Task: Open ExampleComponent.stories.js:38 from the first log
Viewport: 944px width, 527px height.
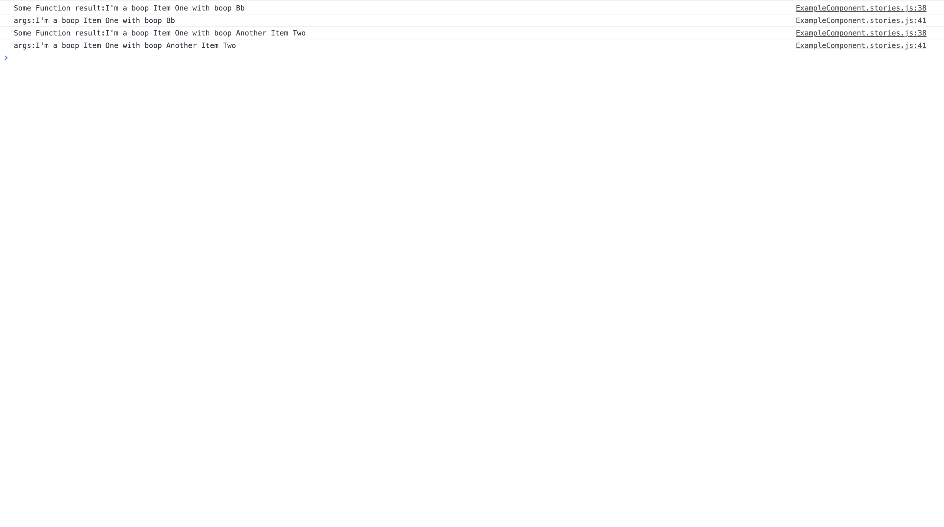Action: point(860,8)
